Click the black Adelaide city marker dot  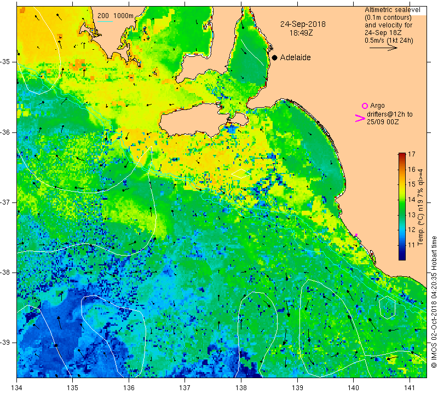pos(275,57)
